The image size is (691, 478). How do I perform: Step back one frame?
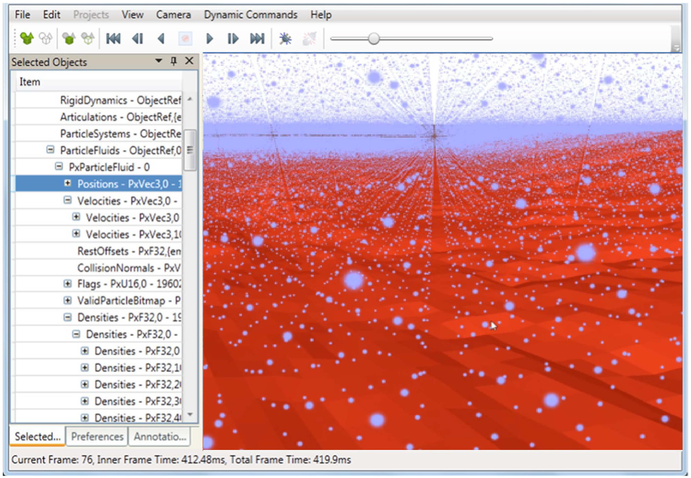[x=138, y=39]
